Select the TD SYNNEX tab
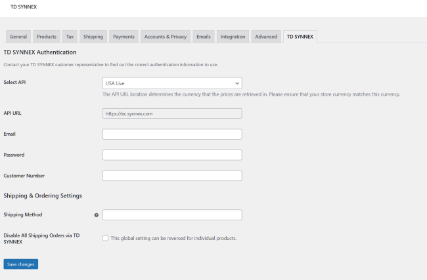 [x=300, y=37]
